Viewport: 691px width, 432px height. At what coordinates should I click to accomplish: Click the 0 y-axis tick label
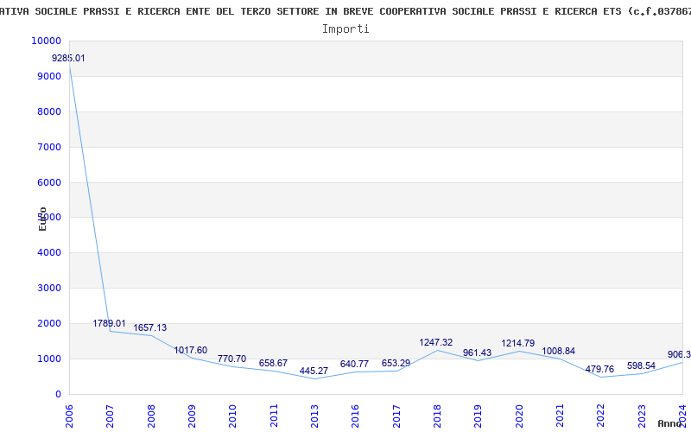coord(58,394)
